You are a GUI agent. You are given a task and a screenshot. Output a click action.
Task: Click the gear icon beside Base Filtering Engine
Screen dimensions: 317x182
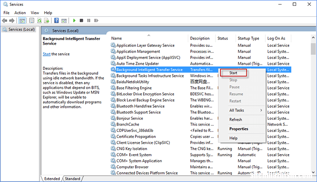point(113,88)
